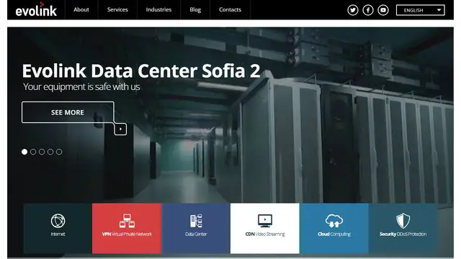Screen dimensions: 461x259
Task: Switch to the third slide dot
Action: (x=42, y=152)
